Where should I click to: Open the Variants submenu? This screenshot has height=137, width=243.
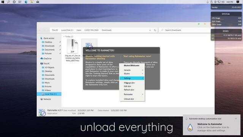tap(132, 70)
